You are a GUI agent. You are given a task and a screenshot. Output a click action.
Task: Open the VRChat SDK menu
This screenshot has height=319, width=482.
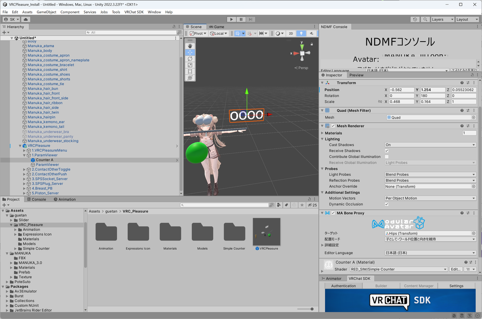134,12
